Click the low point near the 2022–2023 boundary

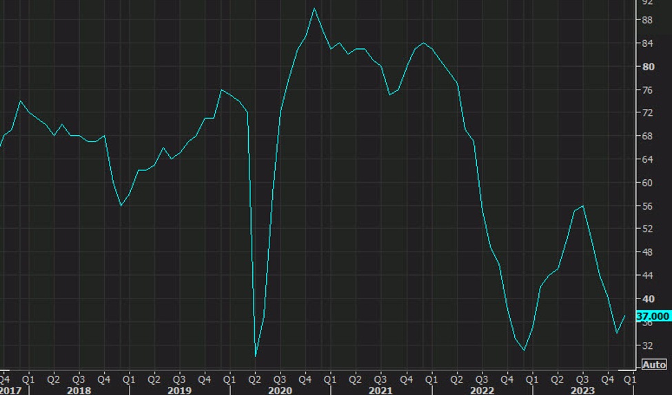tap(524, 350)
